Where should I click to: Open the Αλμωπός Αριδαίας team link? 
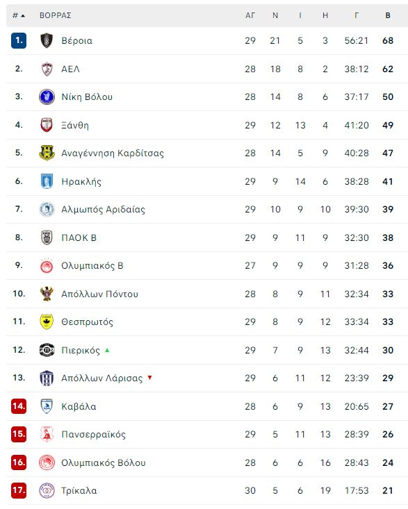[x=104, y=210]
